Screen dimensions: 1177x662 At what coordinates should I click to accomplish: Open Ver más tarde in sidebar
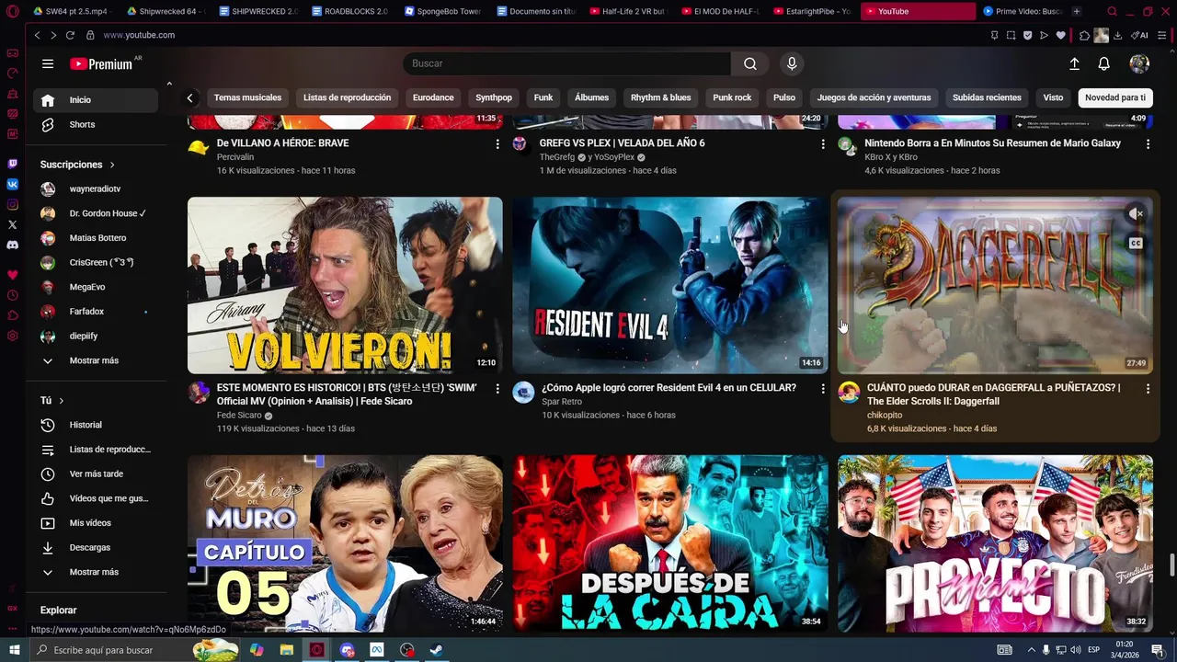click(96, 474)
